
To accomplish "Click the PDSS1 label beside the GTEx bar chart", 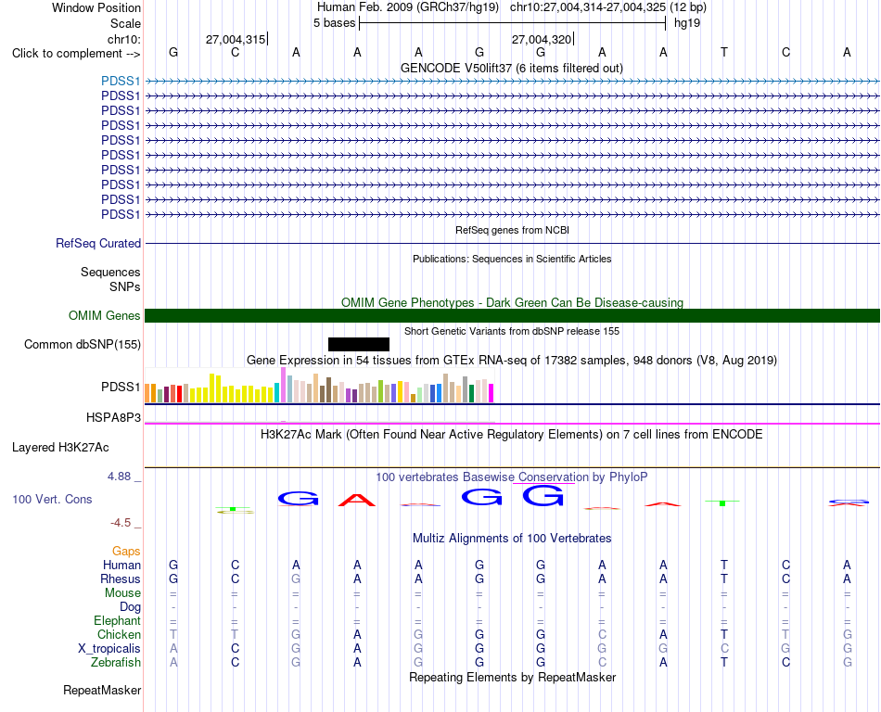I will pyautogui.click(x=121, y=387).
